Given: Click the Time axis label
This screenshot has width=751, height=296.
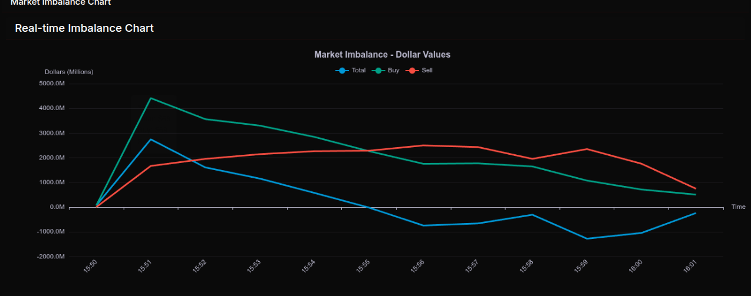Looking at the screenshot, I should (x=738, y=207).
